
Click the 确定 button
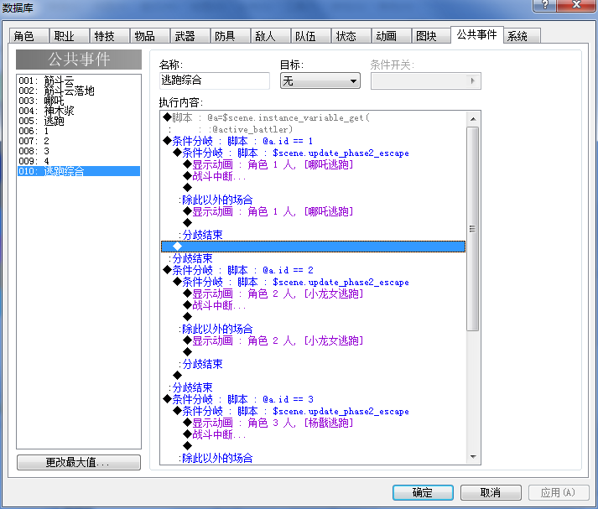[423, 492]
